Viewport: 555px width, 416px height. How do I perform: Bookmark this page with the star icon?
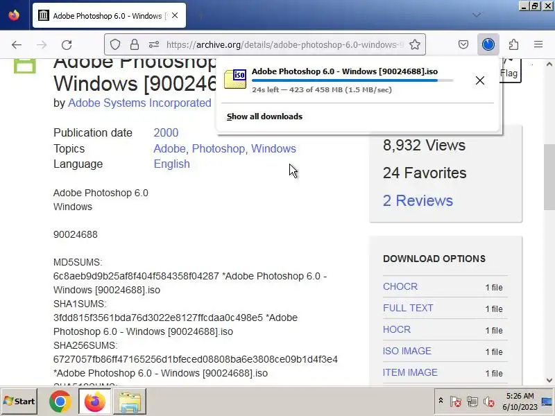point(415,44)
